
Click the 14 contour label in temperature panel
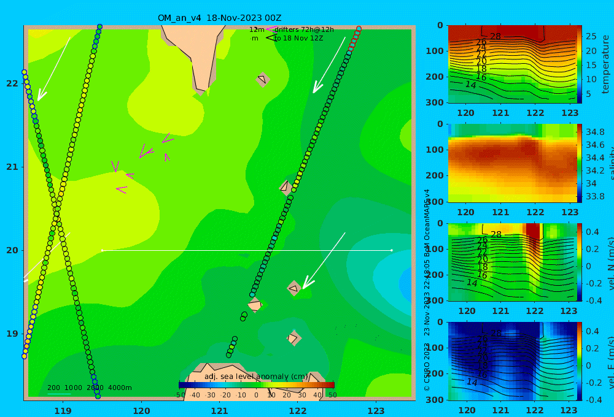(471, 85)
